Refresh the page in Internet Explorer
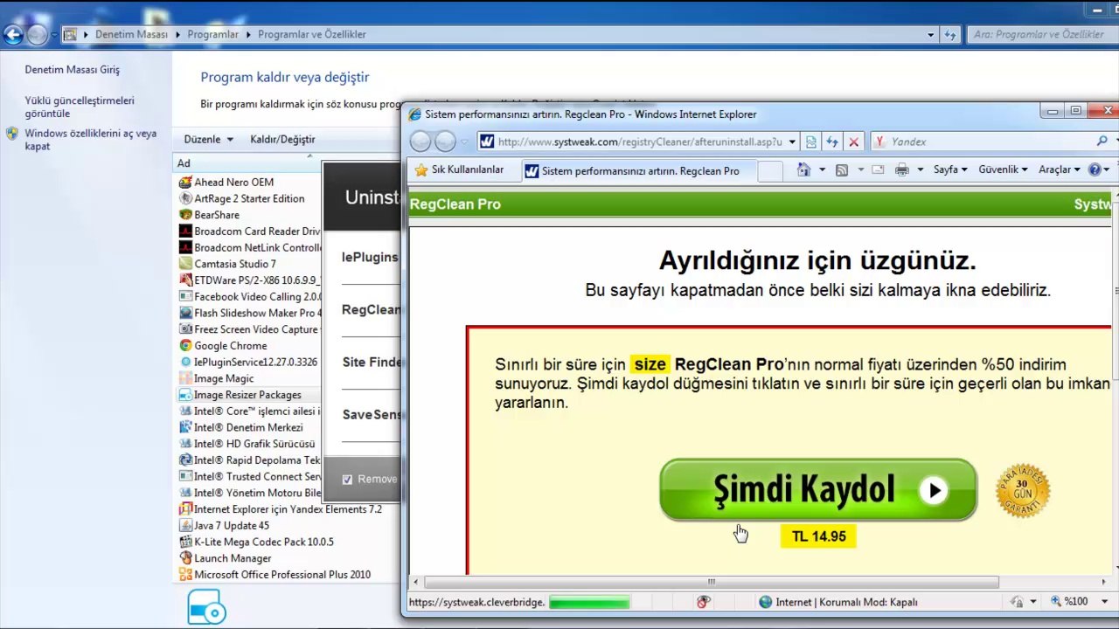This screenshot has width=1119, height=629. tap(832, 142)
